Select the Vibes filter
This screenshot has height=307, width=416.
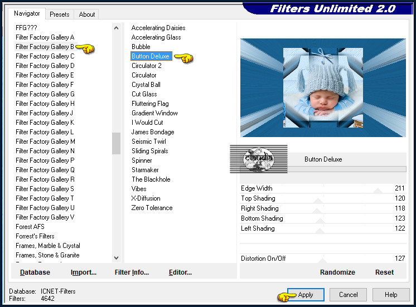139,189
